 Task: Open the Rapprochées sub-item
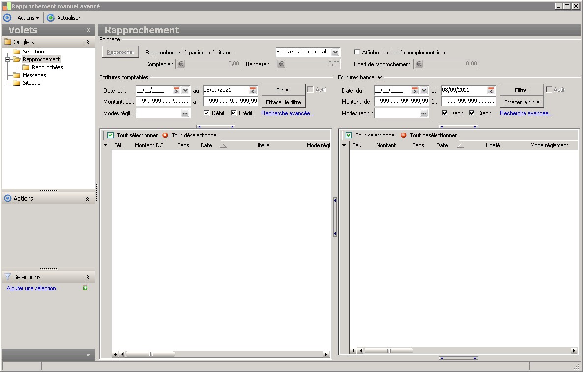(47, 67)
